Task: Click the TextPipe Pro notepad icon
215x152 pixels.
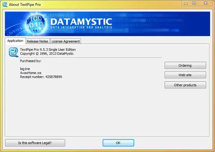Action: (14, 52)
